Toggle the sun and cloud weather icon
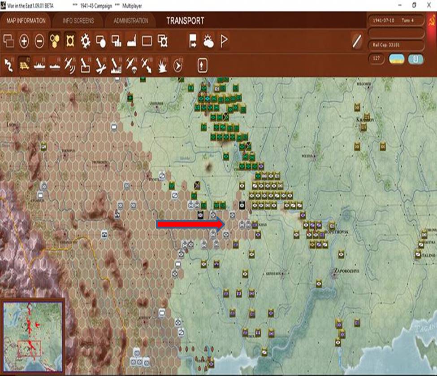Screen dimensions: 437x376 (x=208, y=41)
